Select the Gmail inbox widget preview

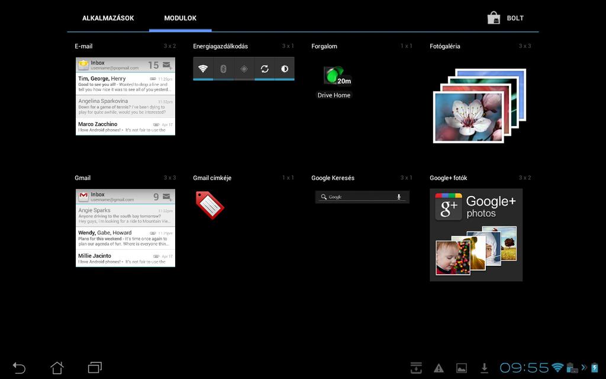(125, 228)
